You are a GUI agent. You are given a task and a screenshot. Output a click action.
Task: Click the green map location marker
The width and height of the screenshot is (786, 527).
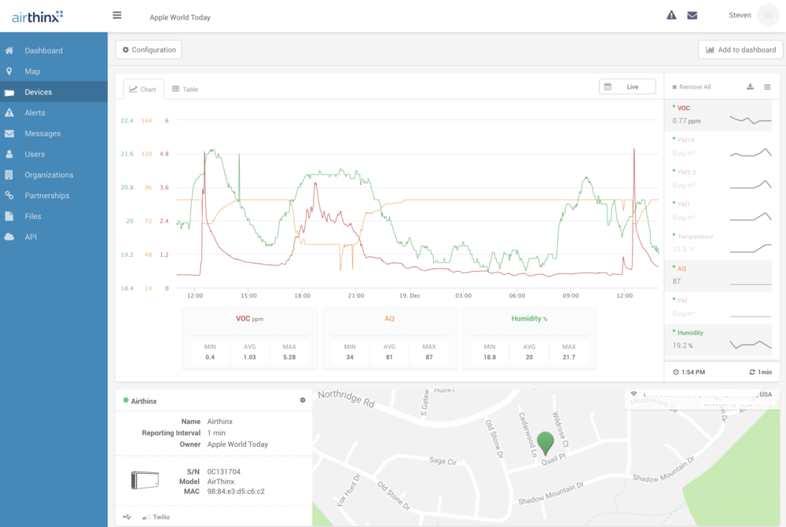545,443
